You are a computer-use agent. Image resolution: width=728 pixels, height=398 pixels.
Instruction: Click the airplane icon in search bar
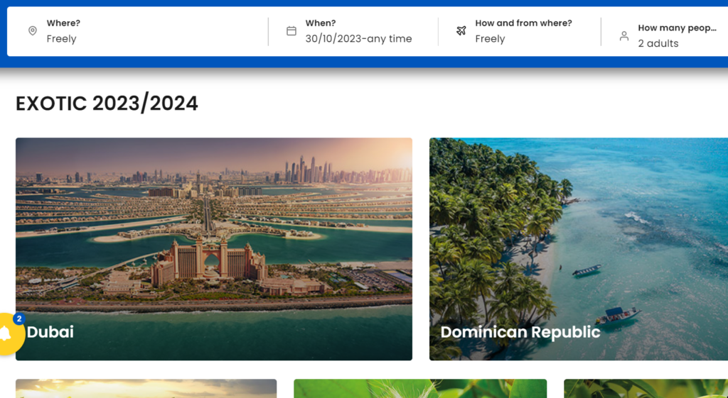tap(461, 31)
